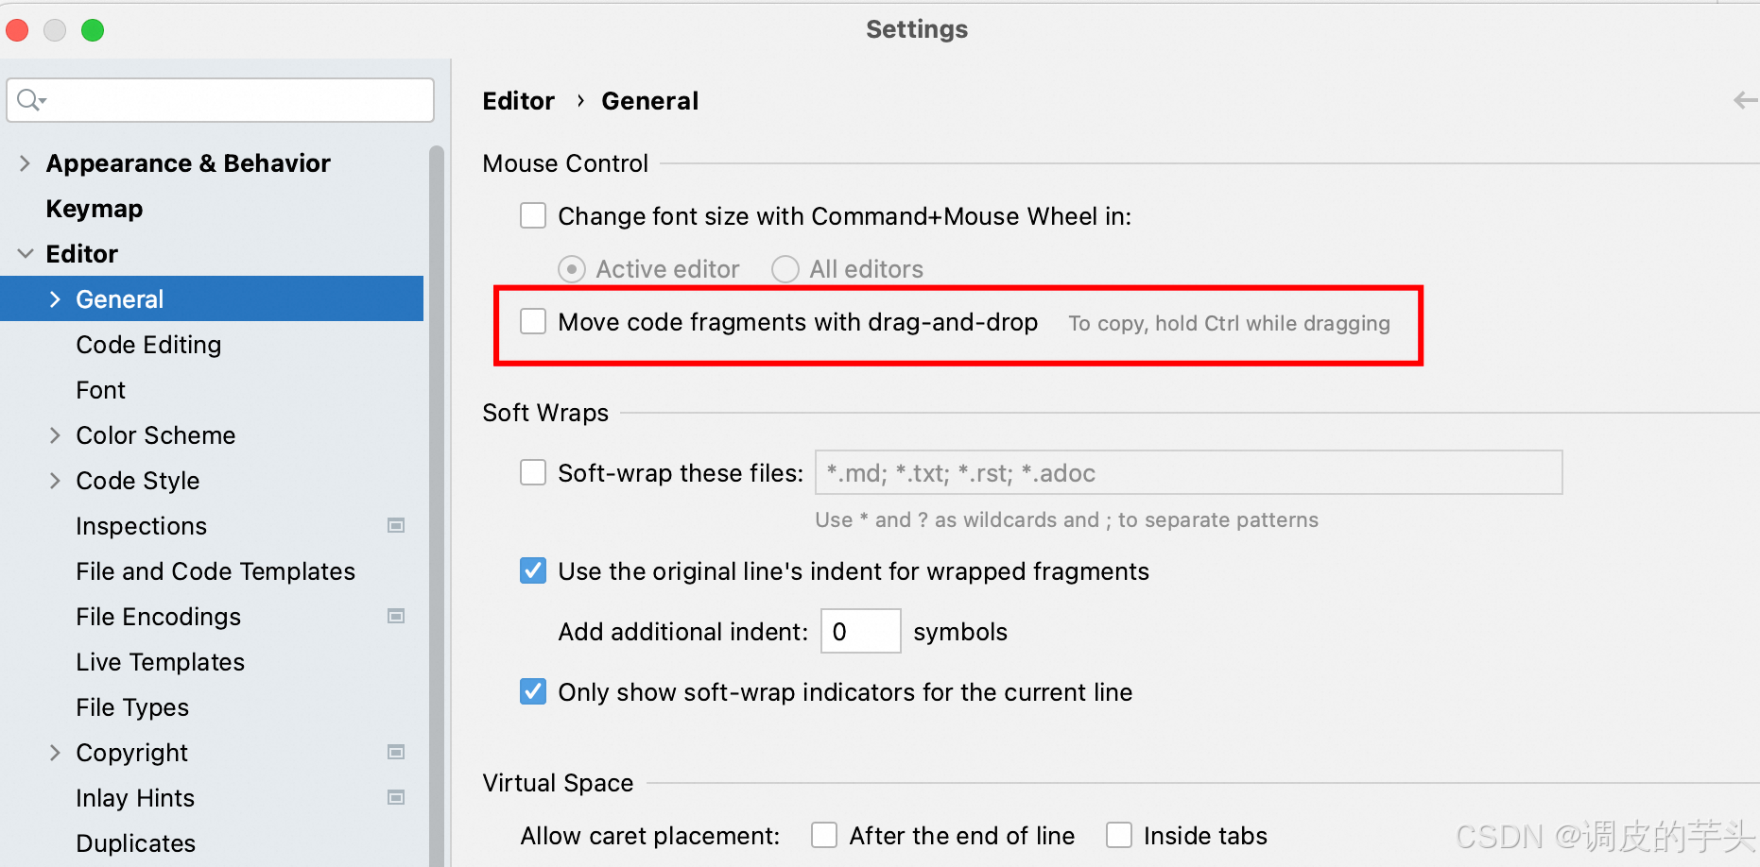Click the Add additional indent number field
The width and height of the screenshot is (1760, 867).
click(859, 631)
